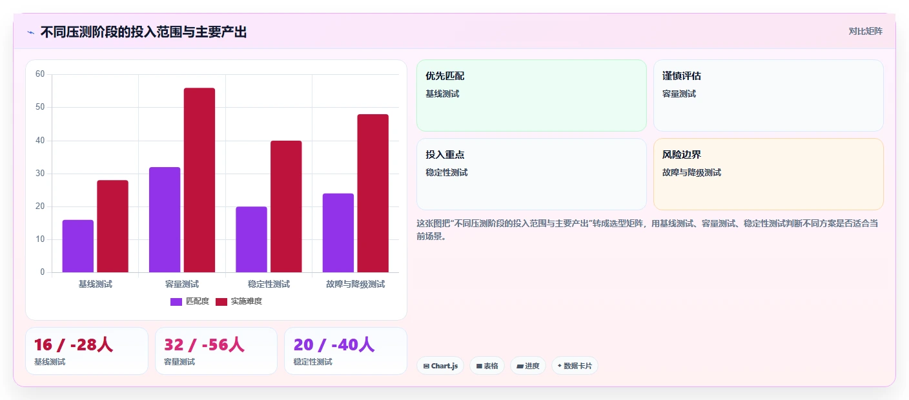This screenshot has width=909, height=400.
Task: Click the 基线测试 text in 优先匹配 card
Action: [442, 94]
